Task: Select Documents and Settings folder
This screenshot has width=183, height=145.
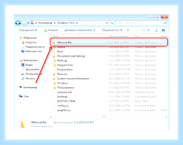Action: (x=71, y=56)
